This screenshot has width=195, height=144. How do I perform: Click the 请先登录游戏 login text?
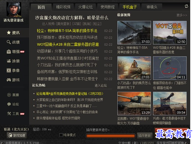pyautogui.click(x=13, y=20)
